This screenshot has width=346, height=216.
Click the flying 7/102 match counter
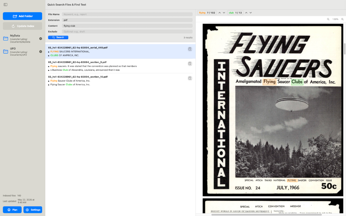[x=207, y=13]
